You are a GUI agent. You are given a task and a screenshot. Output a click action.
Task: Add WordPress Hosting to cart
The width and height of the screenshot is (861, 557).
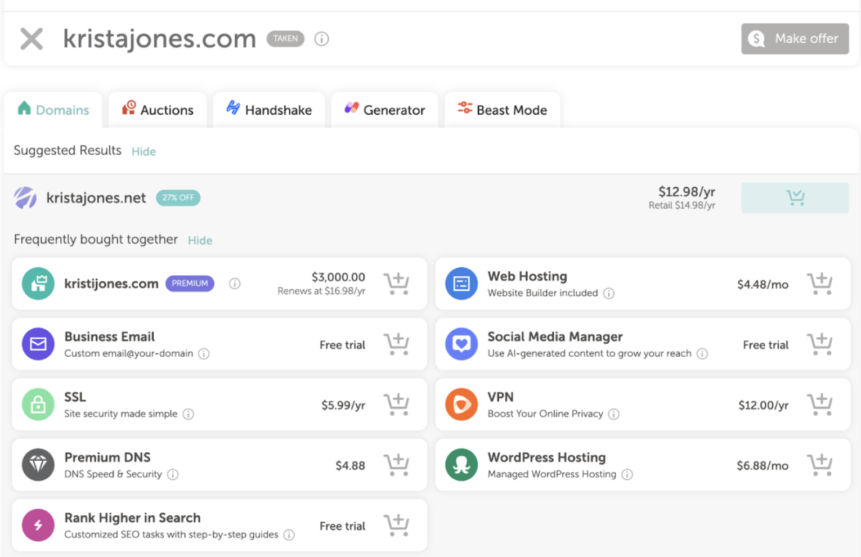[820, 465]
